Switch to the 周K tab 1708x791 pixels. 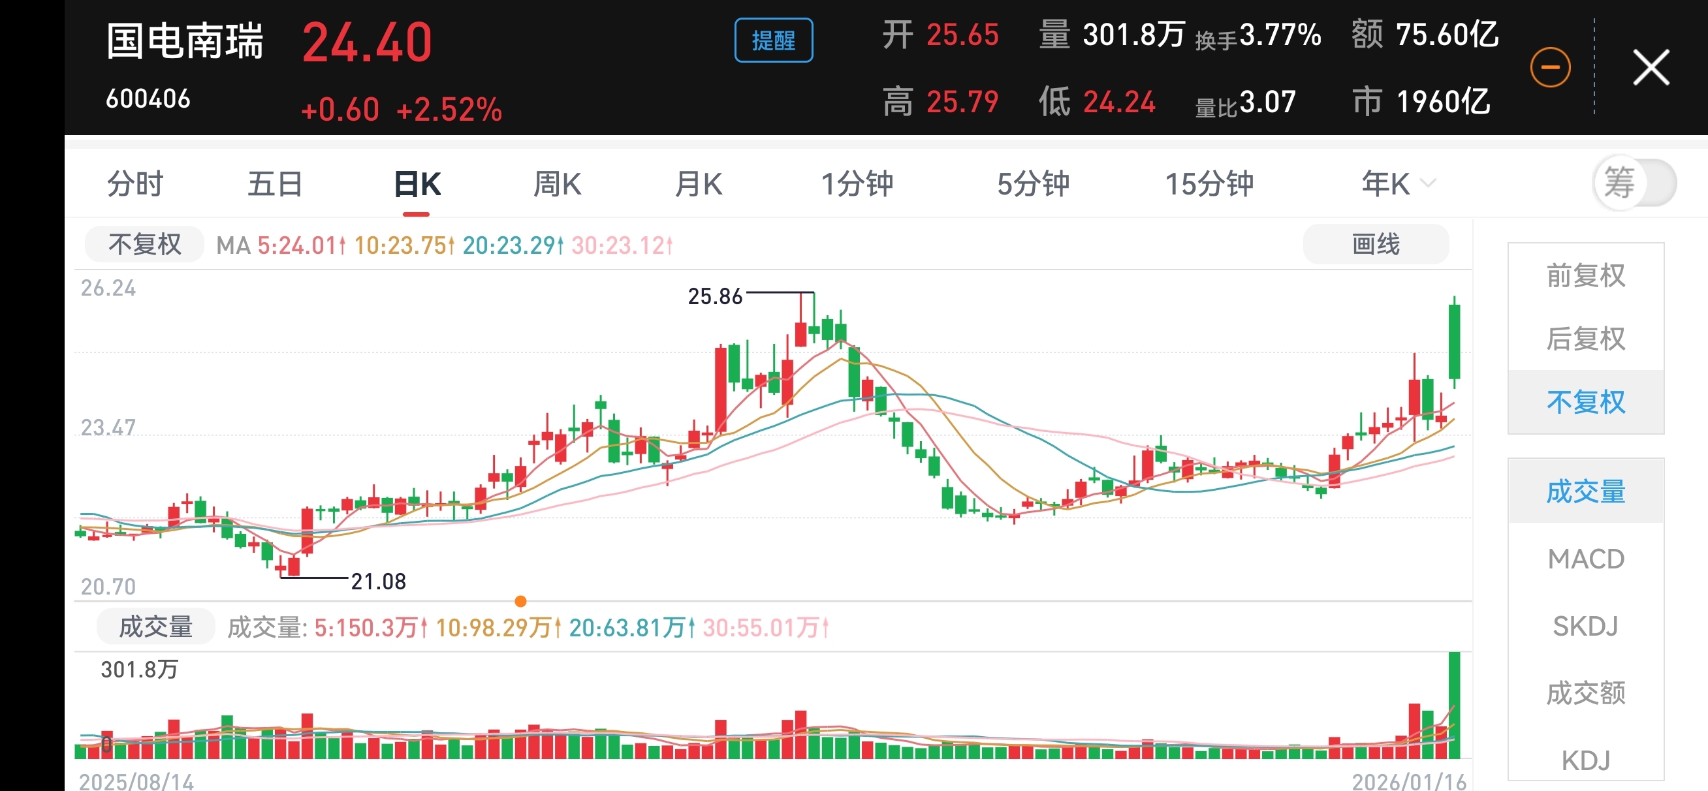pyautogui.click(x=557, y=184)
